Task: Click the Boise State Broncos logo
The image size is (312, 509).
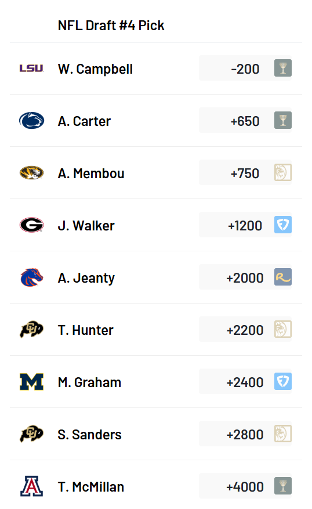Action: point(31,277)
